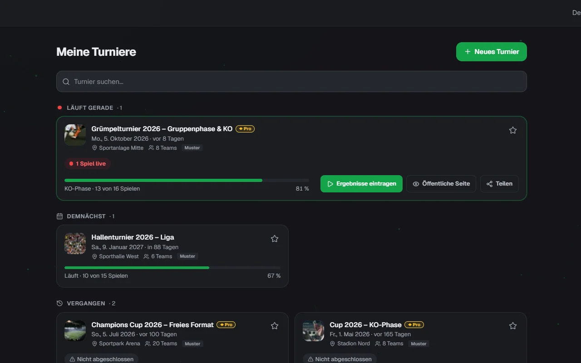Screen dimensions: 581x363
Task: Click the Meine Turniere page heading
Action: coord(96,52)
